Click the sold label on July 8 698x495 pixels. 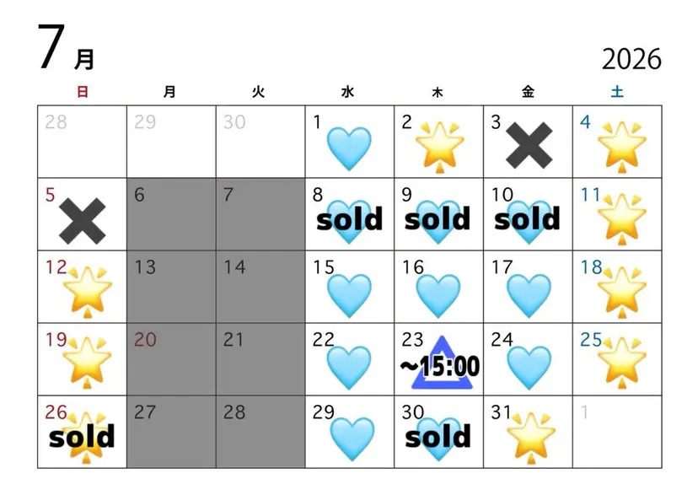click(350, 218)
